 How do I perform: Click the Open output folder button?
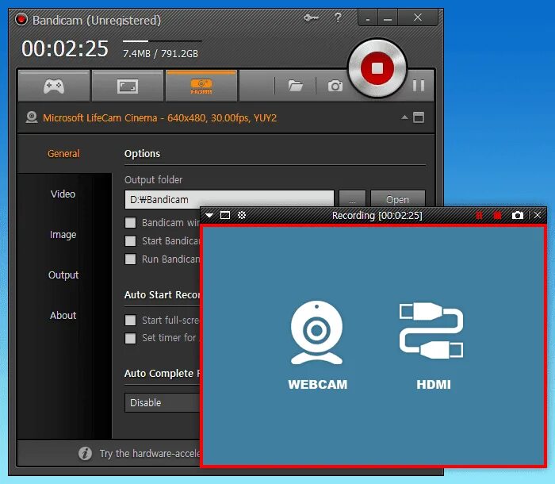click(397, 199)
